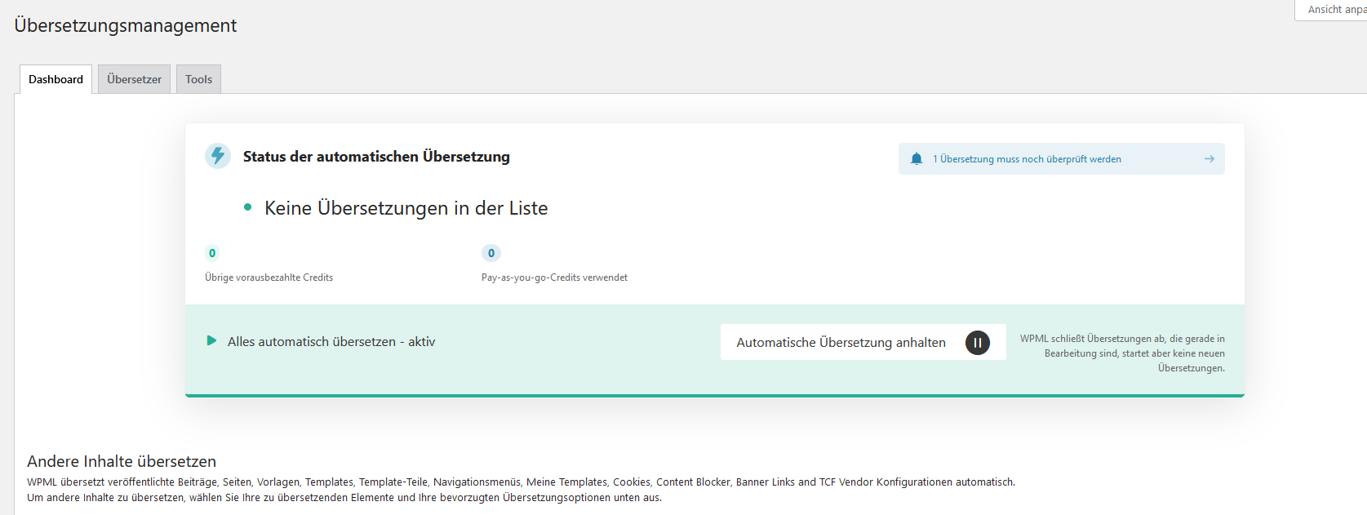1367x515 pixels.
Task: Click the lightning bolt status icon
Action: 218,156
